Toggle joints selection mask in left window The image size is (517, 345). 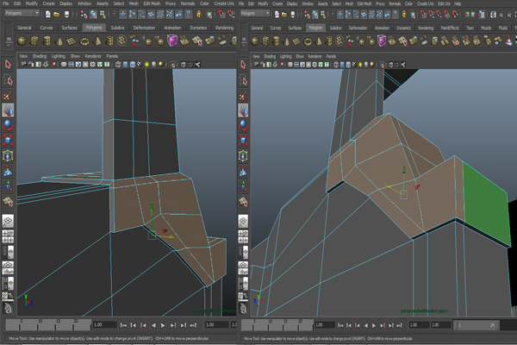click(x=132, y=14)
